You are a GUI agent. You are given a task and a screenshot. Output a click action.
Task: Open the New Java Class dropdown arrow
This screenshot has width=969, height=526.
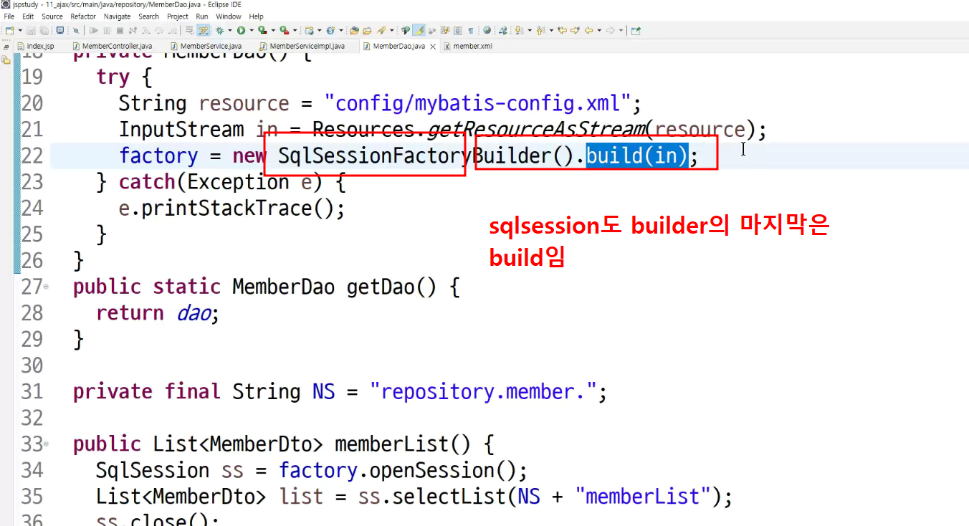click(340, 31)
